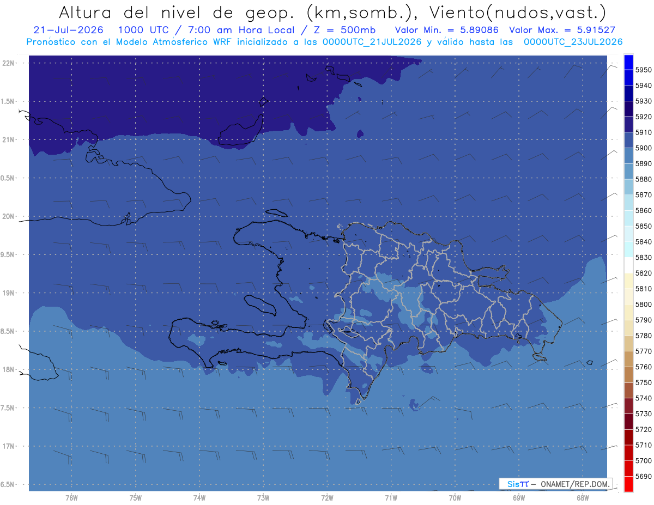Click the '5780' color bar value
654x505 pixels.
click(x=644, y=336)
